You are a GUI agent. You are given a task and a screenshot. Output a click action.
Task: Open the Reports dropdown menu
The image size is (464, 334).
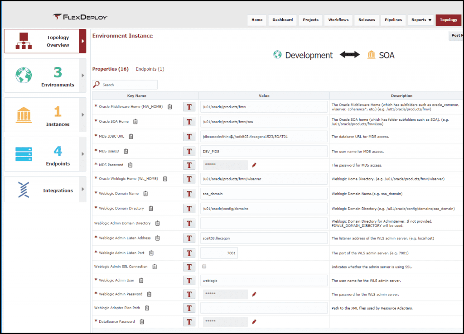click(x=420, y=20)
